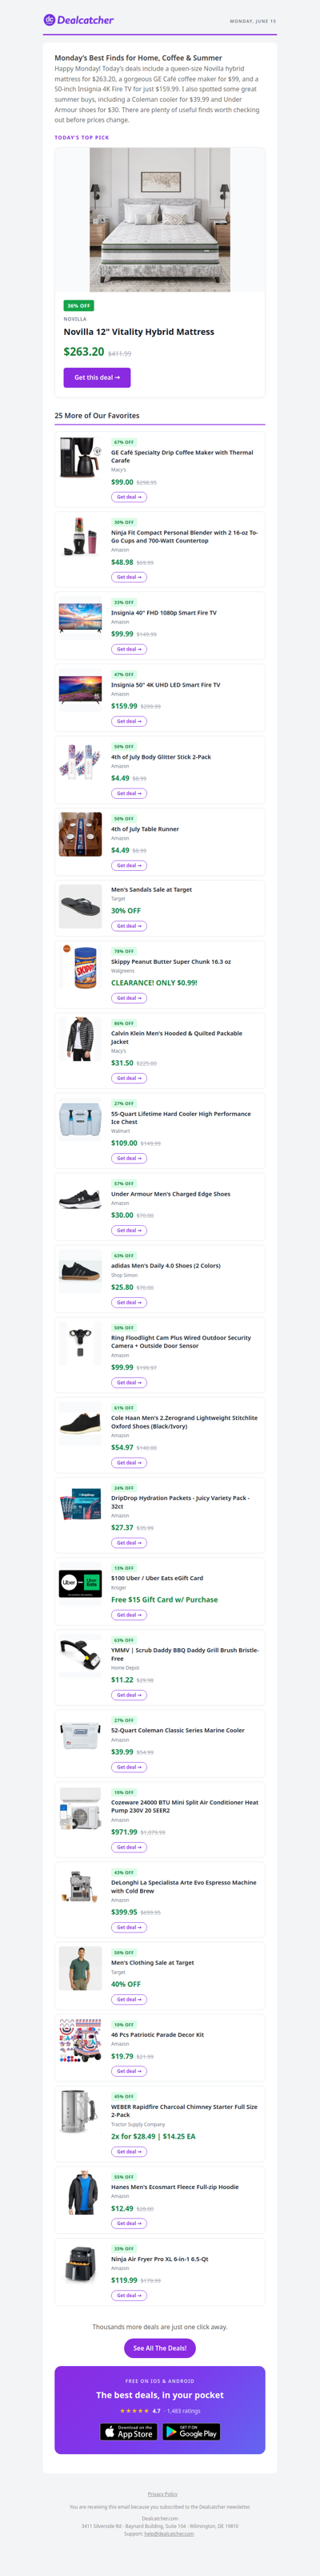Click the Skippy Peanut Butter jar thumbnail
The width and height of the screenshot is (320, 2576).
[x=80, y=967]
